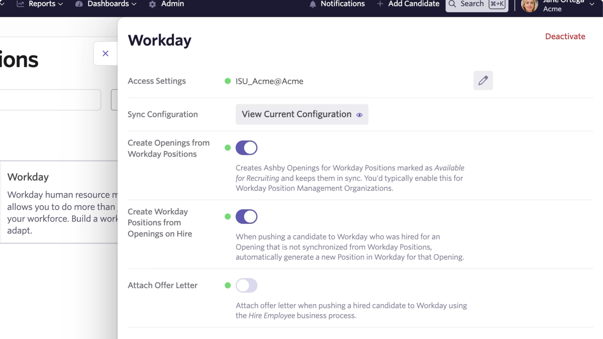Click the red Deactivate link

(565, 37)
